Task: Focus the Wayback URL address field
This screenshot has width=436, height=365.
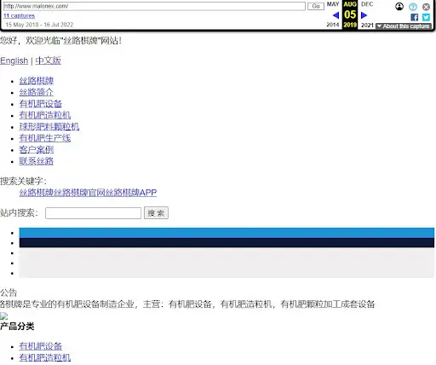Action: [x=154, y=6]
